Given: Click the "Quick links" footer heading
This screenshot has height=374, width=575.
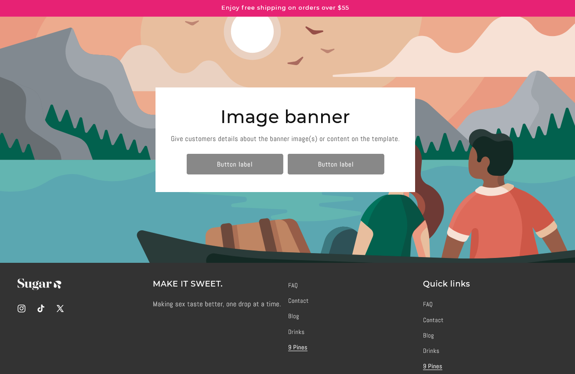Looking at the screenshot, I should (x=446, y=284).
